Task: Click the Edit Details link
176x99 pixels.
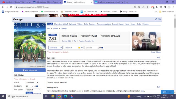Action: click(x=37, y=93)
